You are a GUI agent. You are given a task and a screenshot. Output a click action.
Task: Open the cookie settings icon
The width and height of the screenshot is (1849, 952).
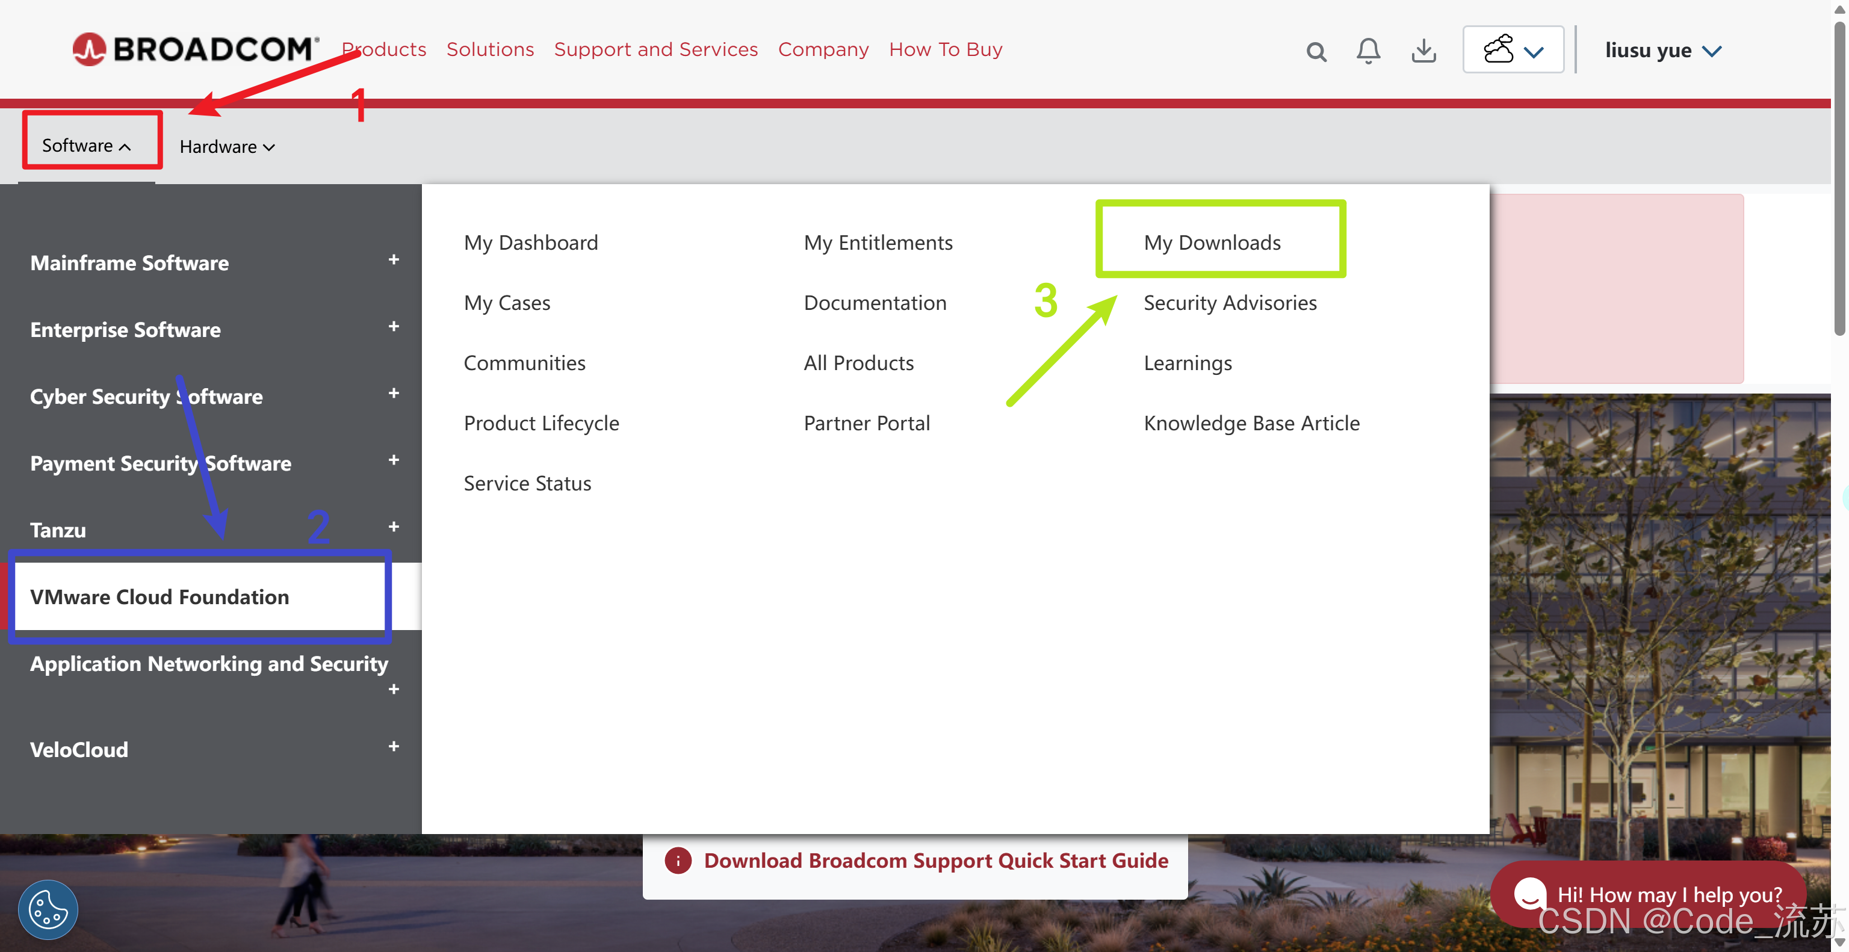pyautogui.click(x=48, y=909)
